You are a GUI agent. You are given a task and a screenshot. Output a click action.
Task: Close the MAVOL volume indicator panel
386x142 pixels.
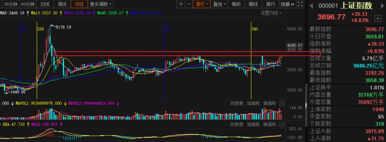[x=282, y=103]
